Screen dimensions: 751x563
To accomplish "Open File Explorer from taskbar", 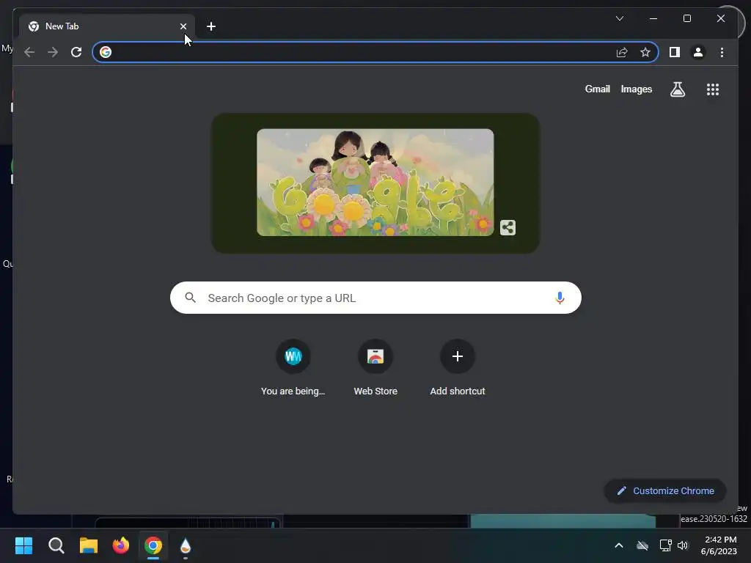I will [x=89, y=545].
